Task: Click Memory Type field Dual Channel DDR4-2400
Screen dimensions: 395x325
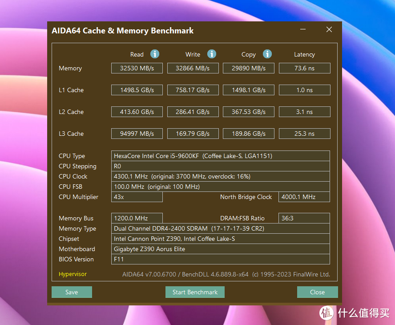Action: point(221,228)
